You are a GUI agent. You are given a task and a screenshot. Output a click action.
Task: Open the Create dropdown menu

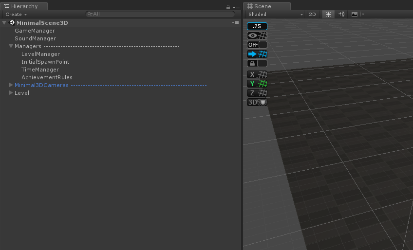pyautogui.click(x=16, y=15)
